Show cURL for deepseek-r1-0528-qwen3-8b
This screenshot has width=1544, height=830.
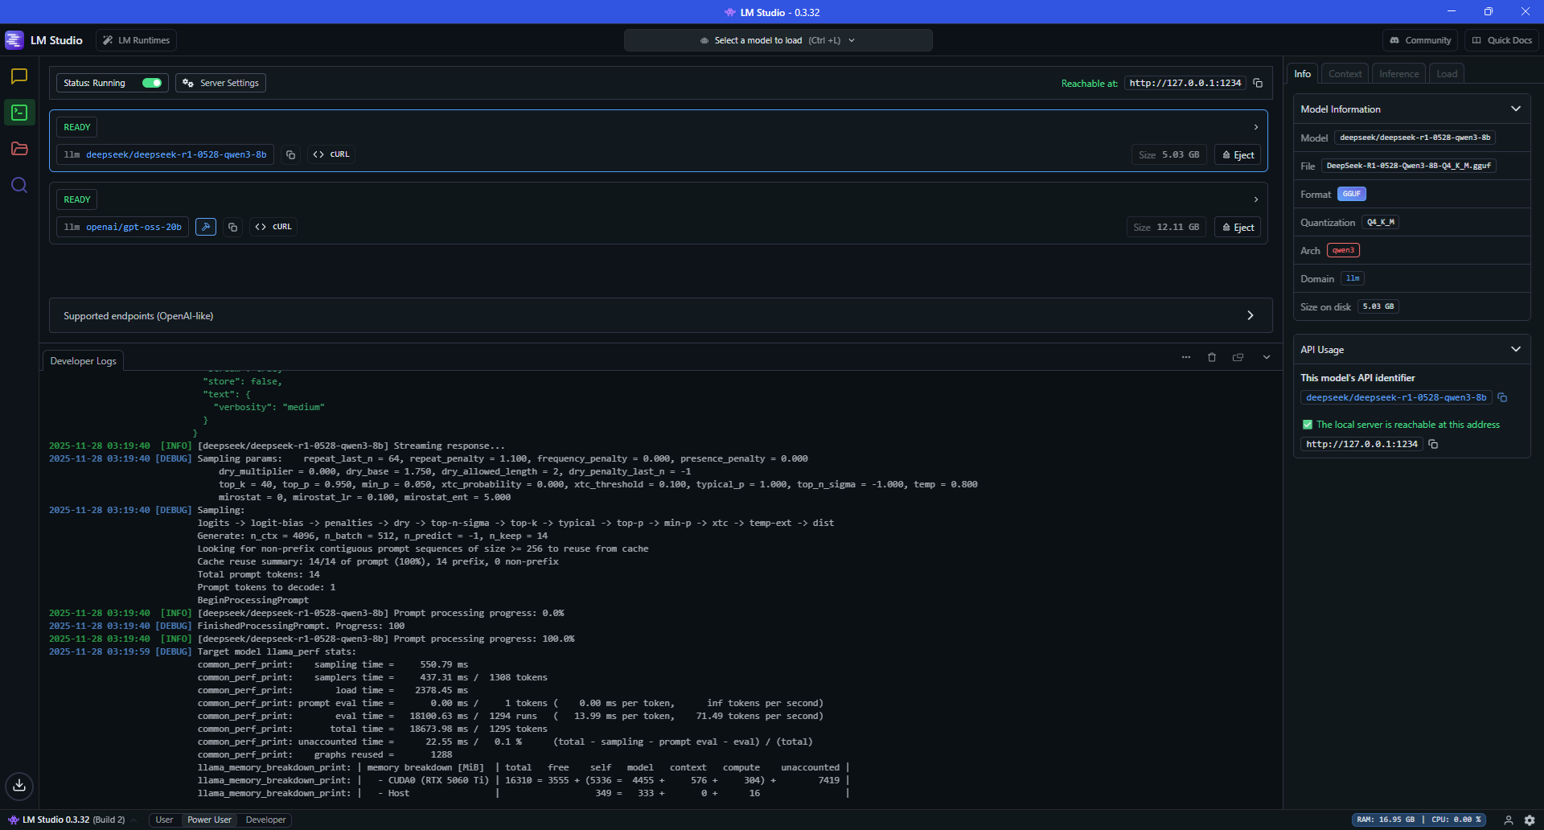pos(331,154)
